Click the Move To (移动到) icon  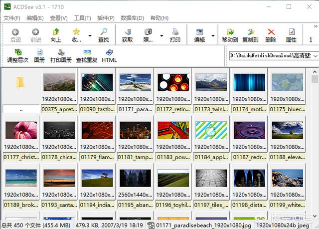pyautogui.click(x=230, y=32)
